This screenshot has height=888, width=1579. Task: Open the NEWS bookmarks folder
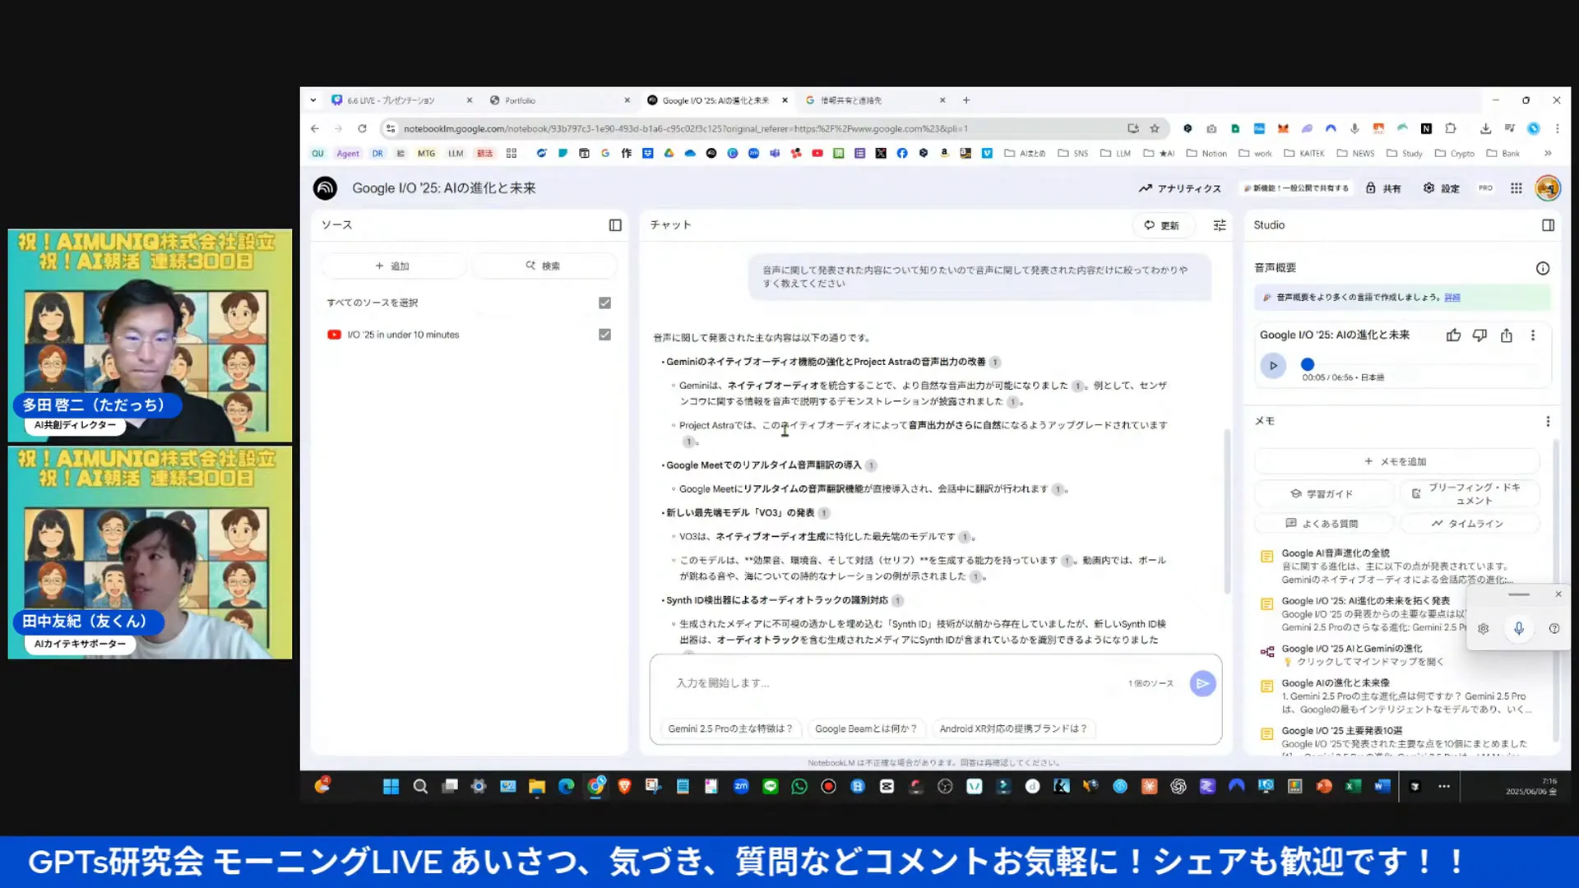1355,154
